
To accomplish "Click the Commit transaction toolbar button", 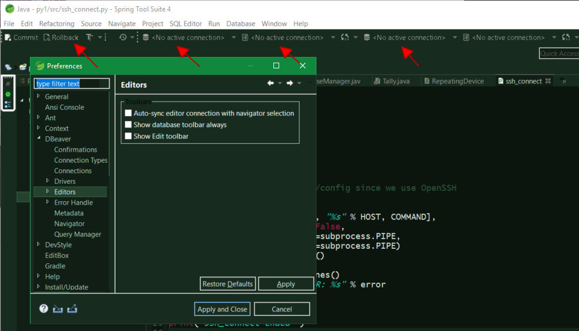I will point(21,37).
